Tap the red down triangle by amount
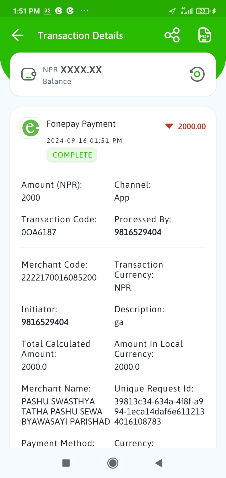Image resolution: width=226 pixels, height=478 pixels. pos(169,126)
